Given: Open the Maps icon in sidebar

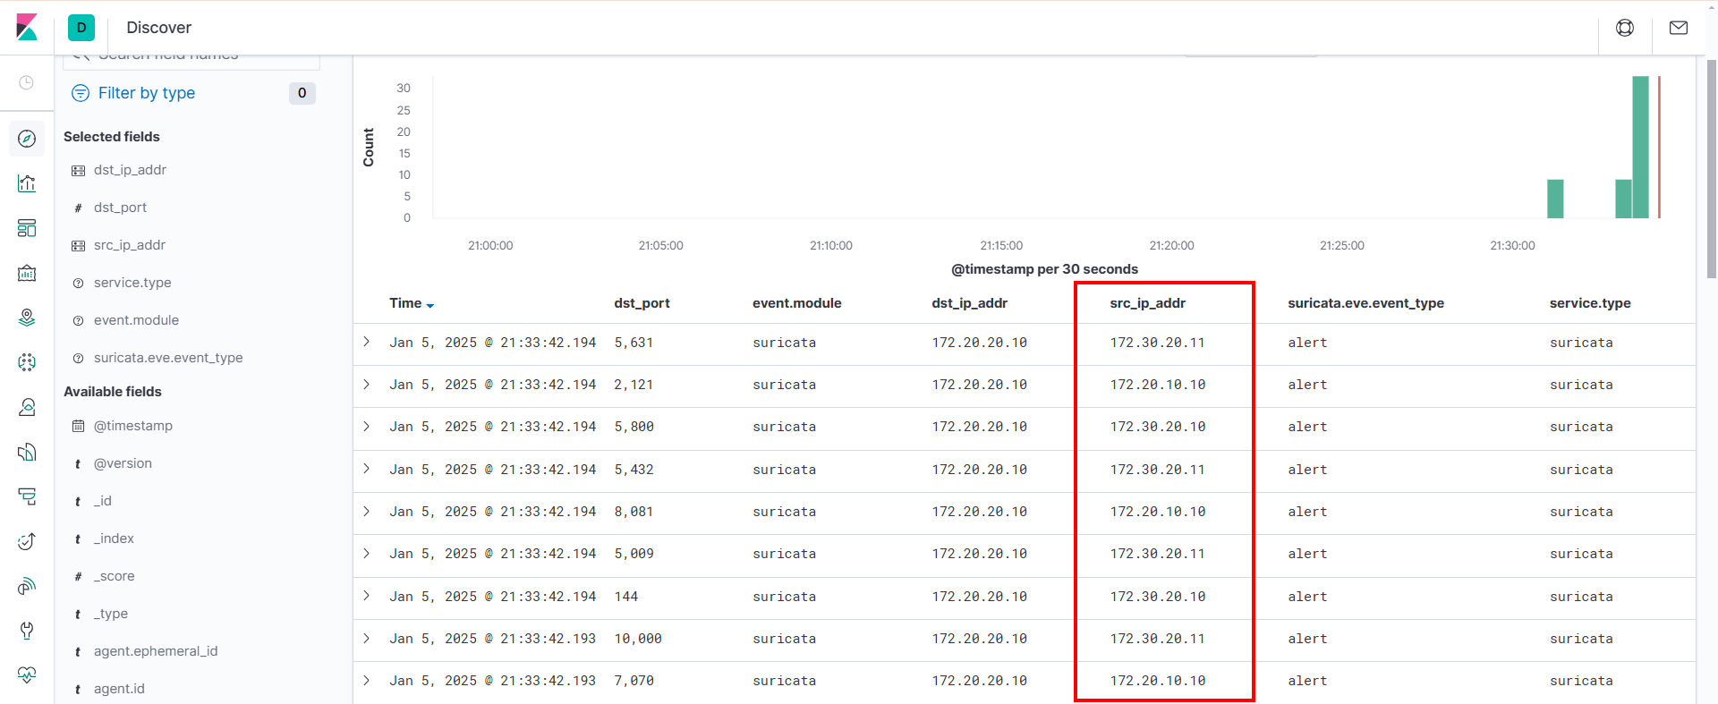Looking at the screenshot, I should click(27, 318).
